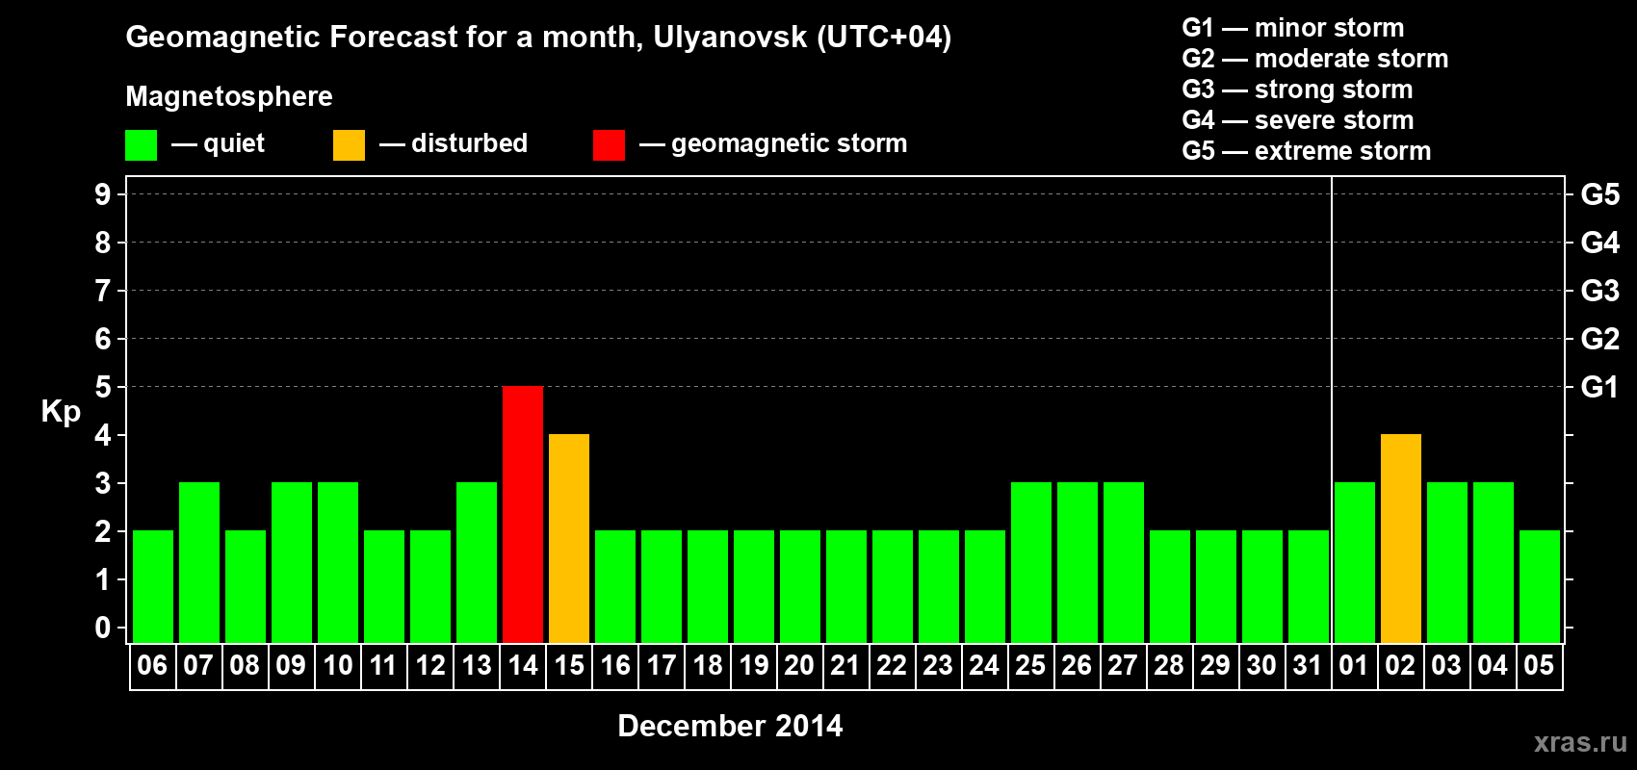The image size is (1637, 770).
Task: Click date label 15 on the axis
Action: coord(568,665)
